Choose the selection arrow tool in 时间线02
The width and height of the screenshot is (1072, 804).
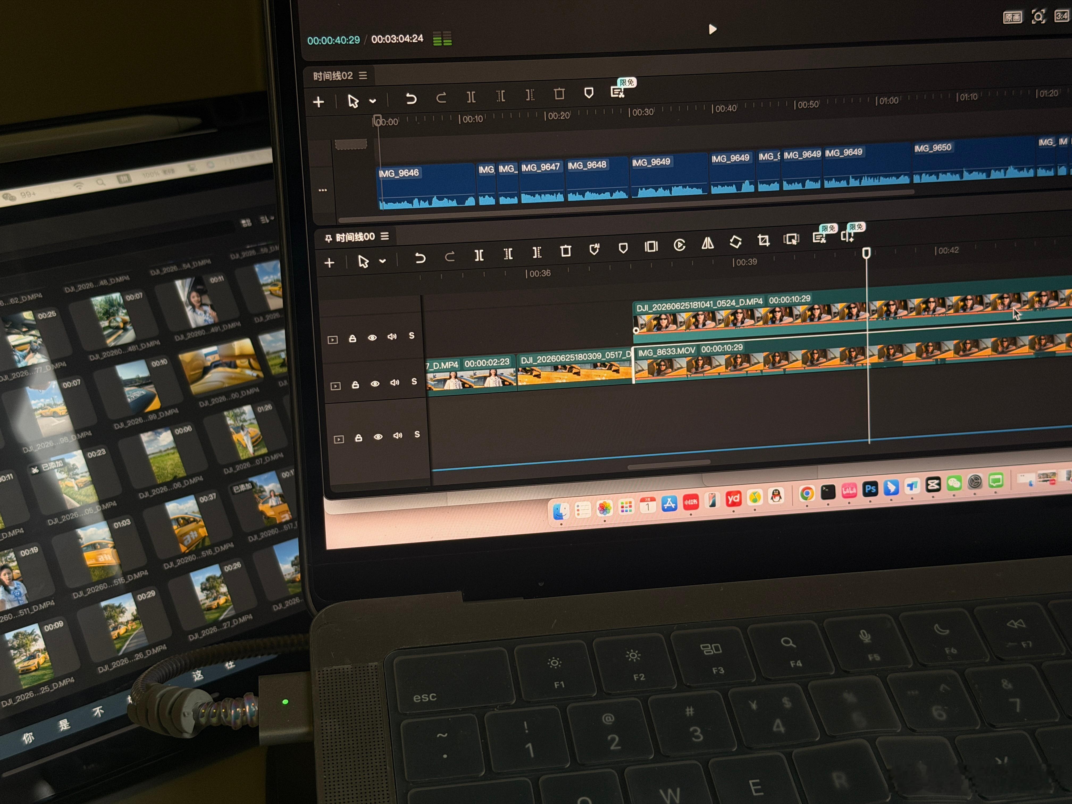(x=353, y=101)
